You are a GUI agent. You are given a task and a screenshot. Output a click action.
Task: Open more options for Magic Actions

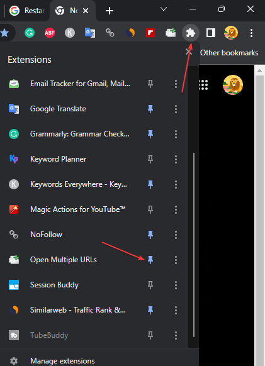(176, 209)
